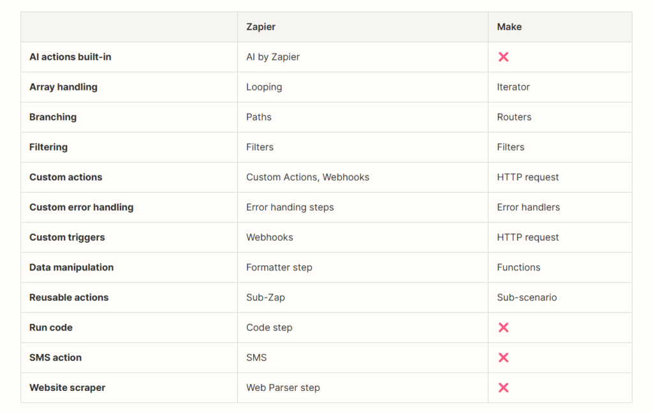The width and height of the screenshot is (653, 412).
Task: Click the 'Data manipulation' row label
Action: click(71, 267)
